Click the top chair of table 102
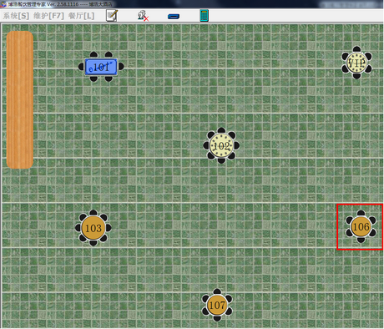384x329 pixels. coord(221,130)
